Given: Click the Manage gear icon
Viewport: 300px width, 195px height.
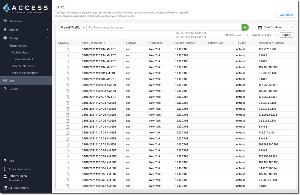Looking at the screenshot, I should [5, 38].
